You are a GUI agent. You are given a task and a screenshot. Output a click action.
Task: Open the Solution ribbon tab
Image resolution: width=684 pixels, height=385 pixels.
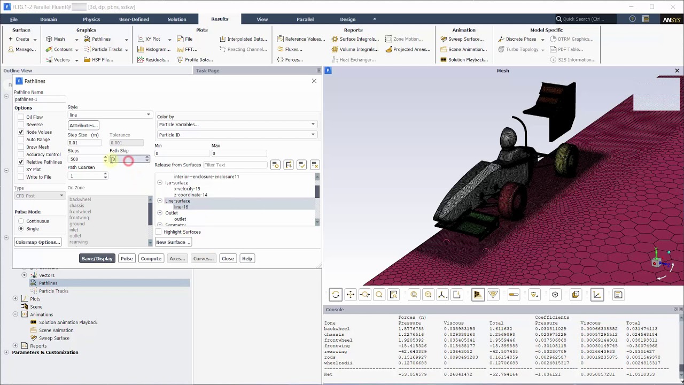point(177,19)
